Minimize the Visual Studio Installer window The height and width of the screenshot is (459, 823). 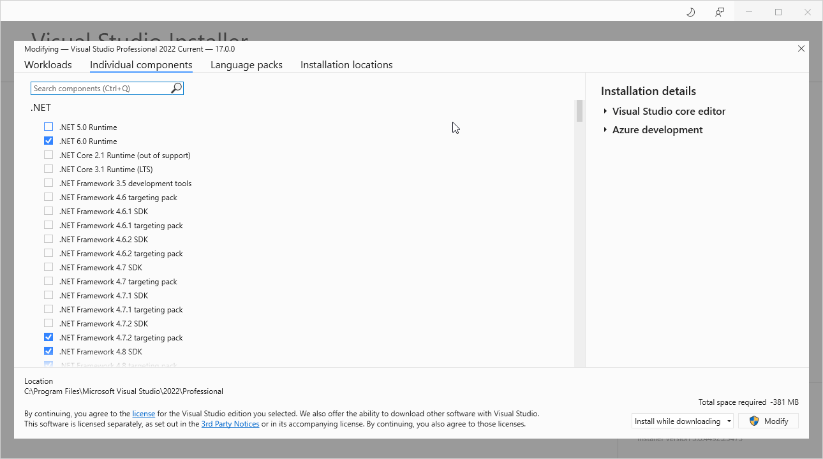(x=749, y=12)
